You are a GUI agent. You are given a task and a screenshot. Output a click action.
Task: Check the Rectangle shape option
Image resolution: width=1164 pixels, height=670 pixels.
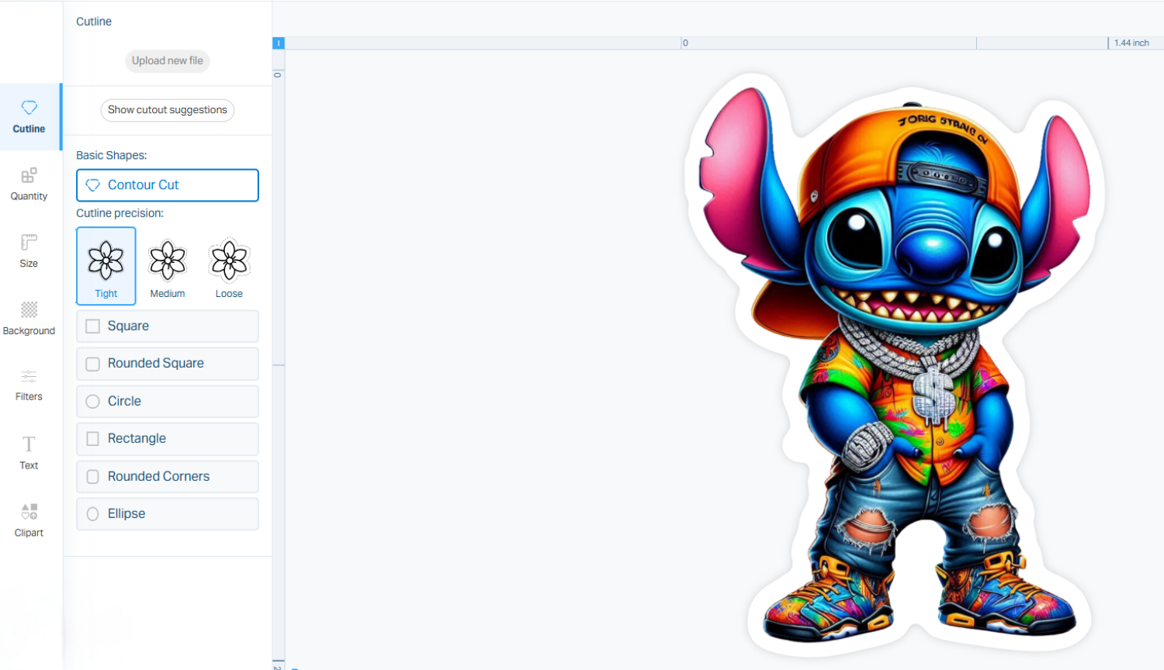click(93, 439)
